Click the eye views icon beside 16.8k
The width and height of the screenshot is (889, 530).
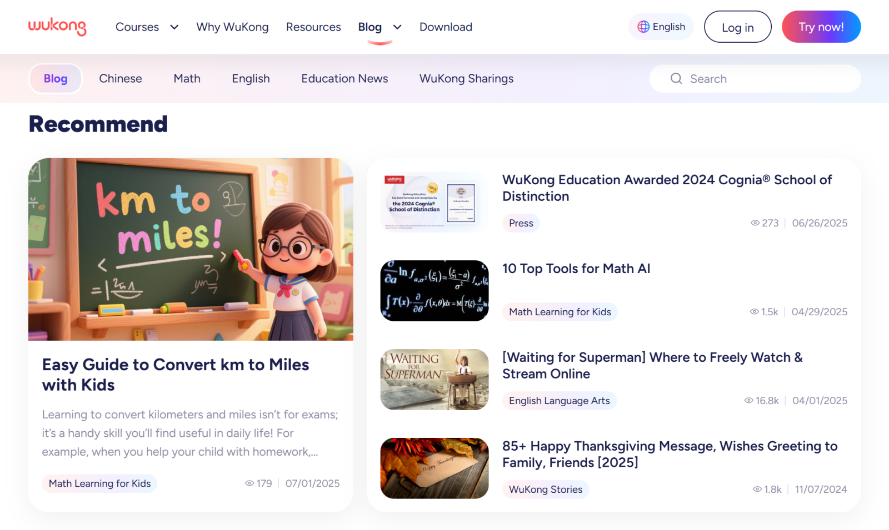point(748,401)
